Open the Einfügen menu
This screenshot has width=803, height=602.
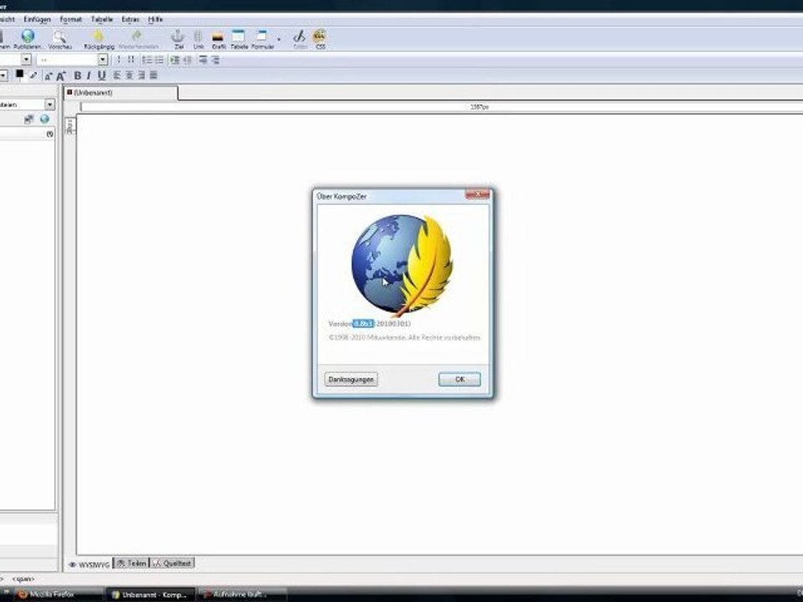pyautogui.click(x=37, y=19)
